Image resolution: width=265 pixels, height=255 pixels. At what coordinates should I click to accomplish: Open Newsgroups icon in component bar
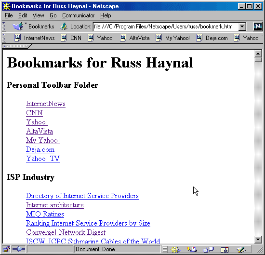pyautogui.click(x=208, y=249)
